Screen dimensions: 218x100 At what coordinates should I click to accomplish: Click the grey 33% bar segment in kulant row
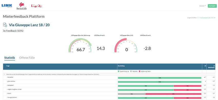(132, 94)
